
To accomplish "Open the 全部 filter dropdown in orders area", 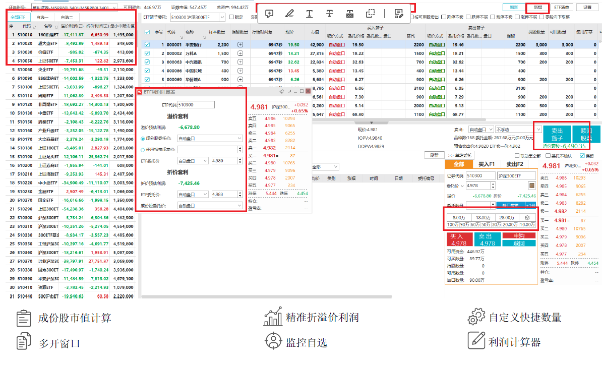I will [325, 166].
